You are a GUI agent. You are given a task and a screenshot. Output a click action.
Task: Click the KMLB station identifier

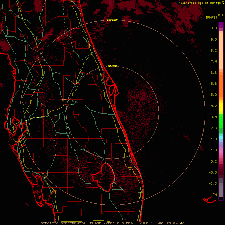[x=144, y=223]
